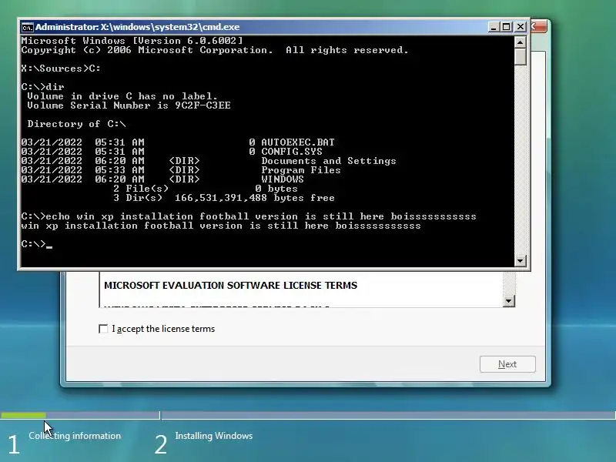Check the I accept the license terms box
This screenshot has height=462, width=616.
point(103,329)
